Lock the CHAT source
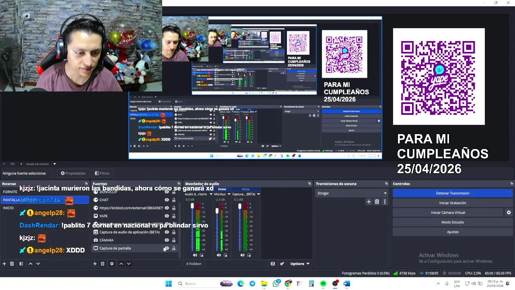This screenshot has width=515, height=290. pos(174,200)
